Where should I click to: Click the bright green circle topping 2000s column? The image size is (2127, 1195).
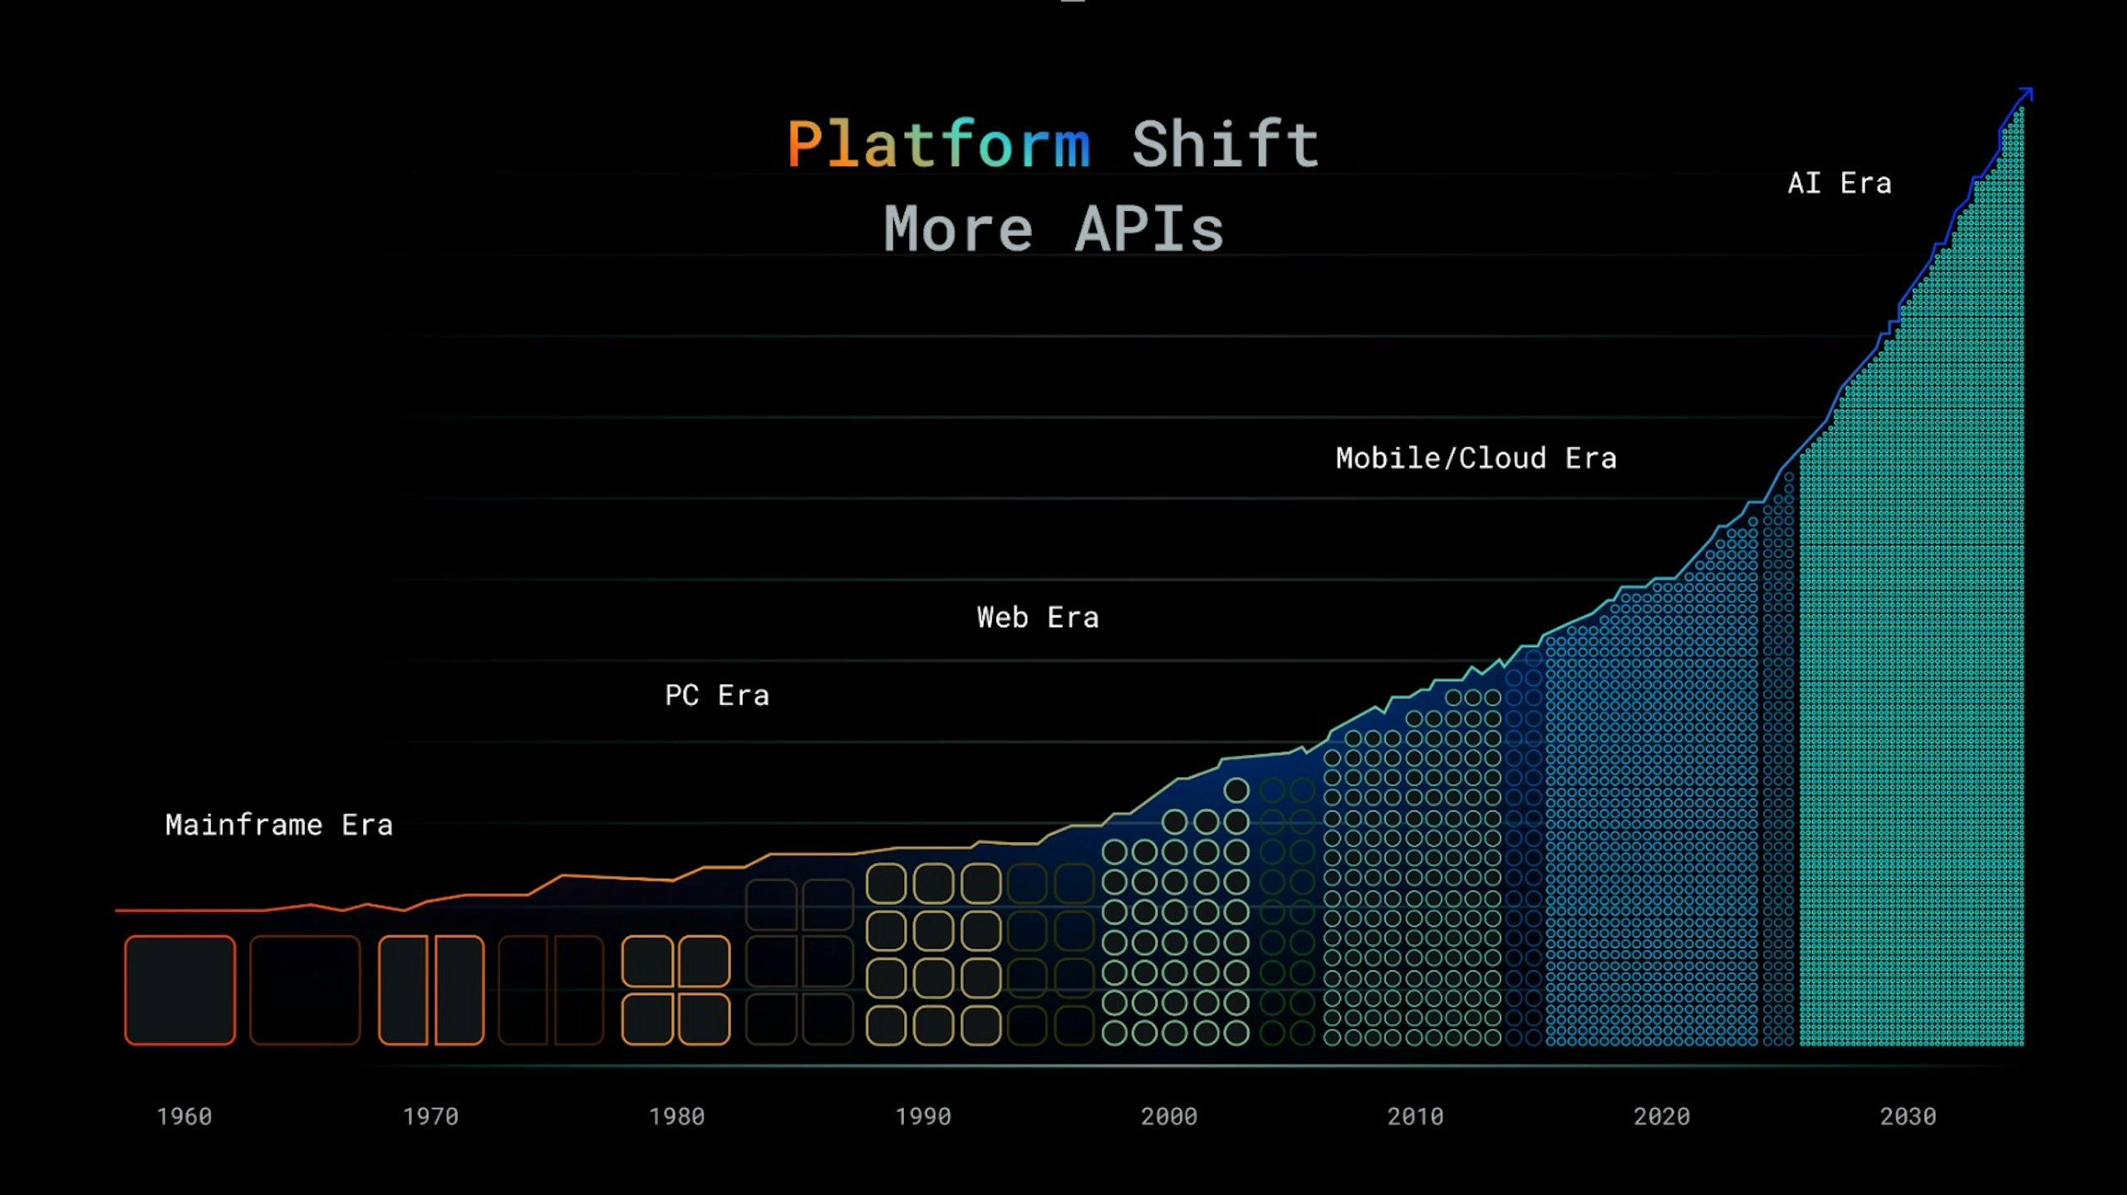[x=1236, y=790]
